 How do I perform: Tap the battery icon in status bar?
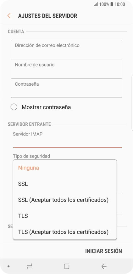click(112, 4)
